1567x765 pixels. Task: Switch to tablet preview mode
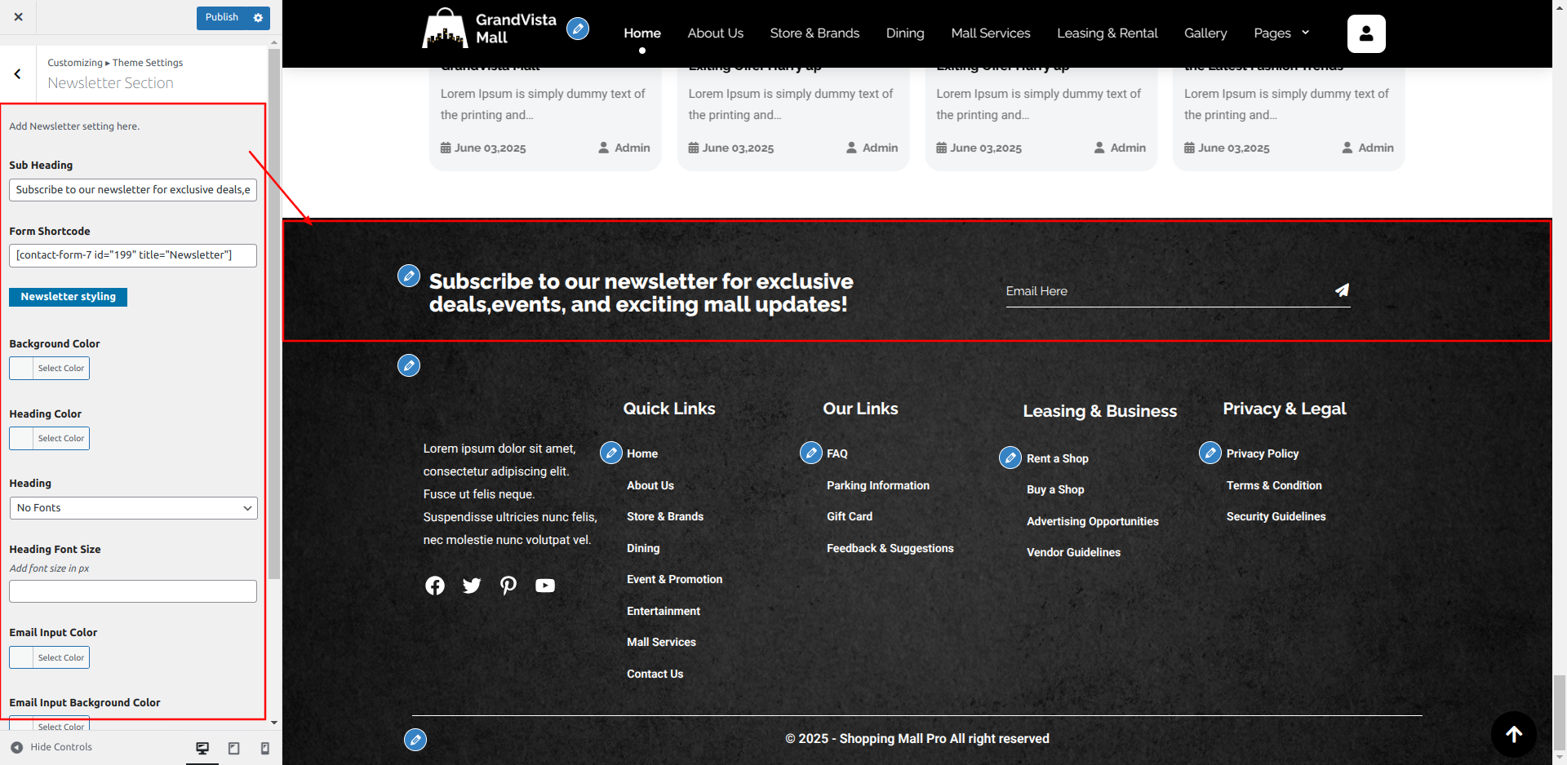pyautogui.click(x=234, y=748)
